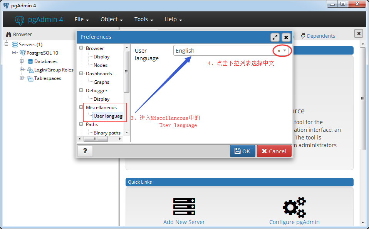
Task: Select the User language preference item
Action: pyautogui.click(x=108, y=116)
